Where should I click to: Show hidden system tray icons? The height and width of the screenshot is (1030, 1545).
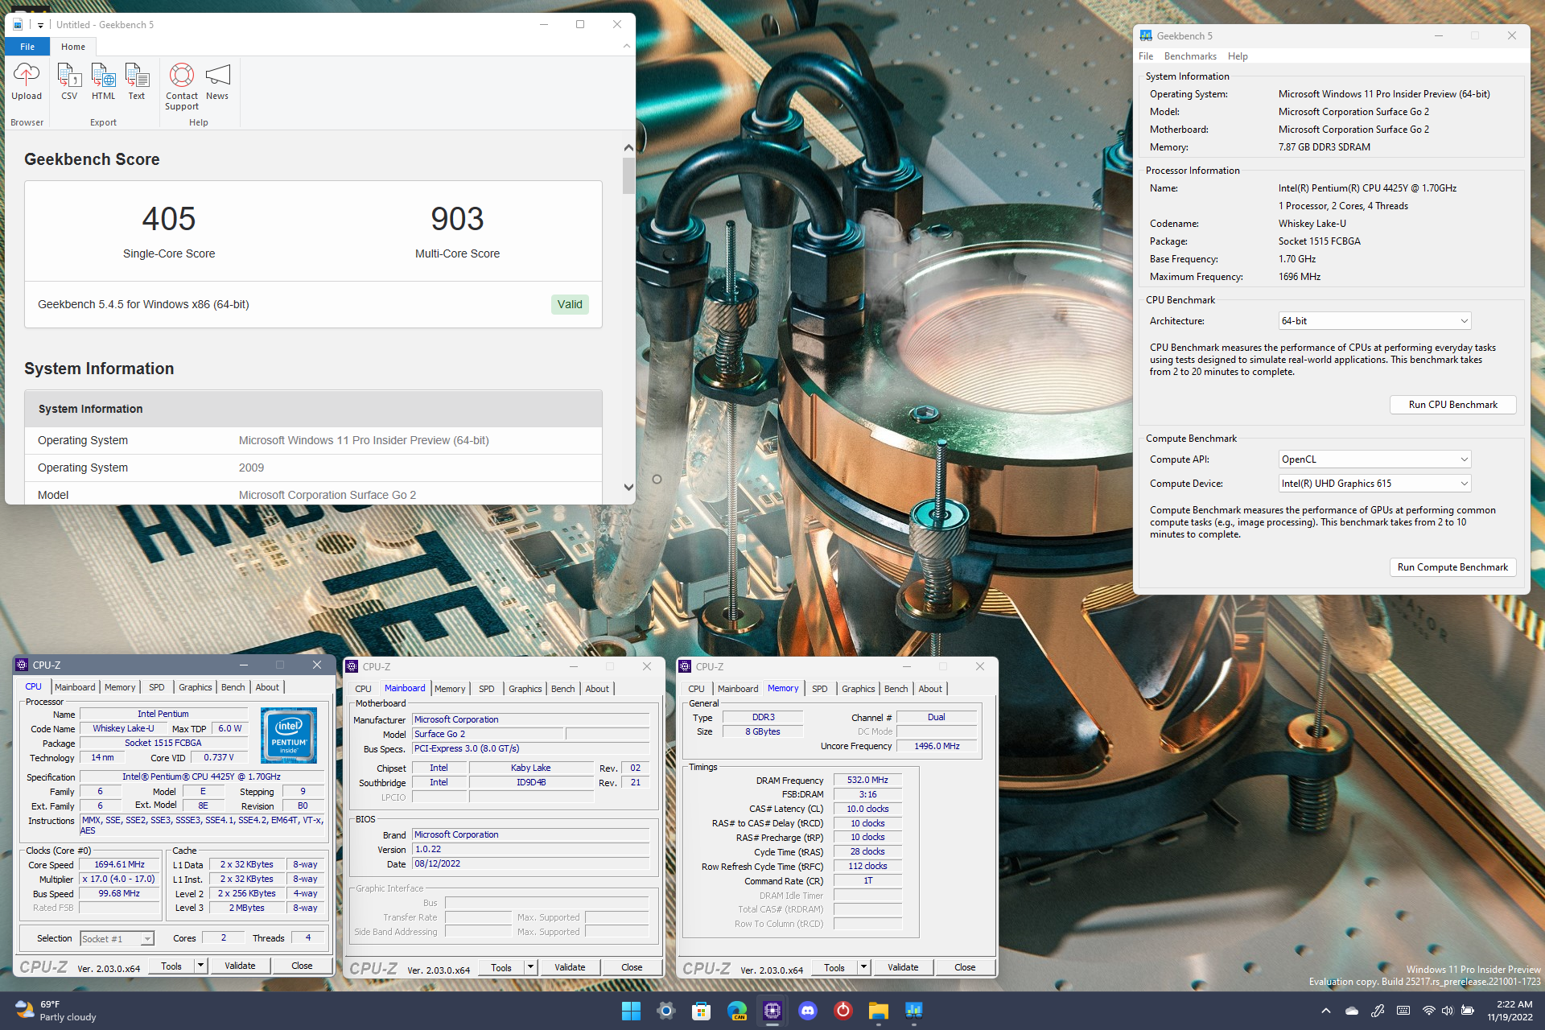1326,1011
